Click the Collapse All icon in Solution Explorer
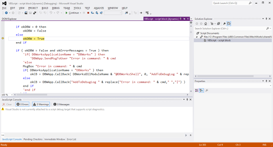The image size is (273, 147). [x=218, y=24]
